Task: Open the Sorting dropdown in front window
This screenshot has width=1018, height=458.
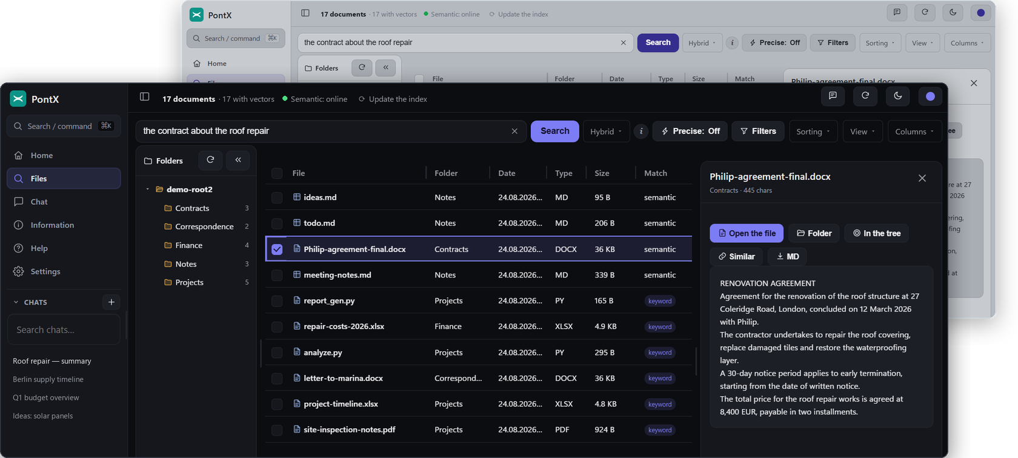Action: (813, 131)
